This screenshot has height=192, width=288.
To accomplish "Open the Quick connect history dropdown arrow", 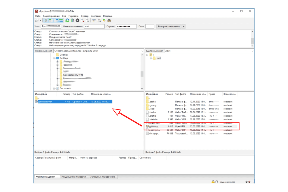I will (x=183, y=26).
